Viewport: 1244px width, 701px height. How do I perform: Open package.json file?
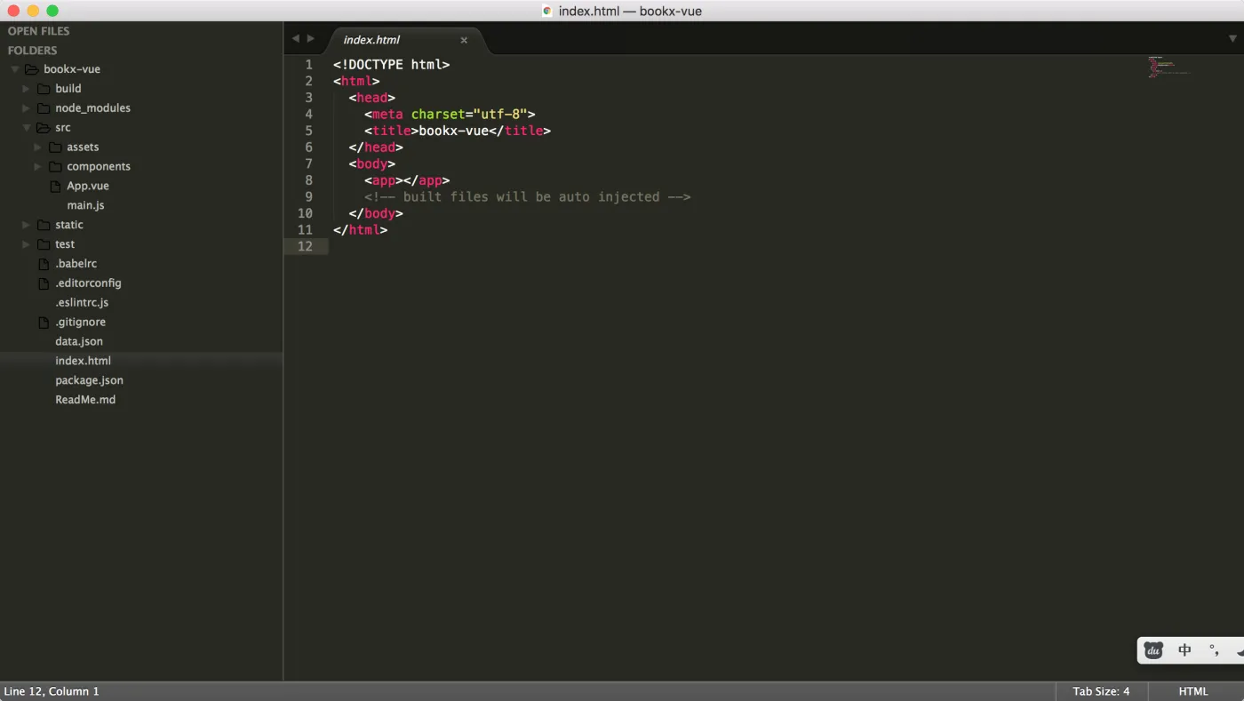pos(89,380)
